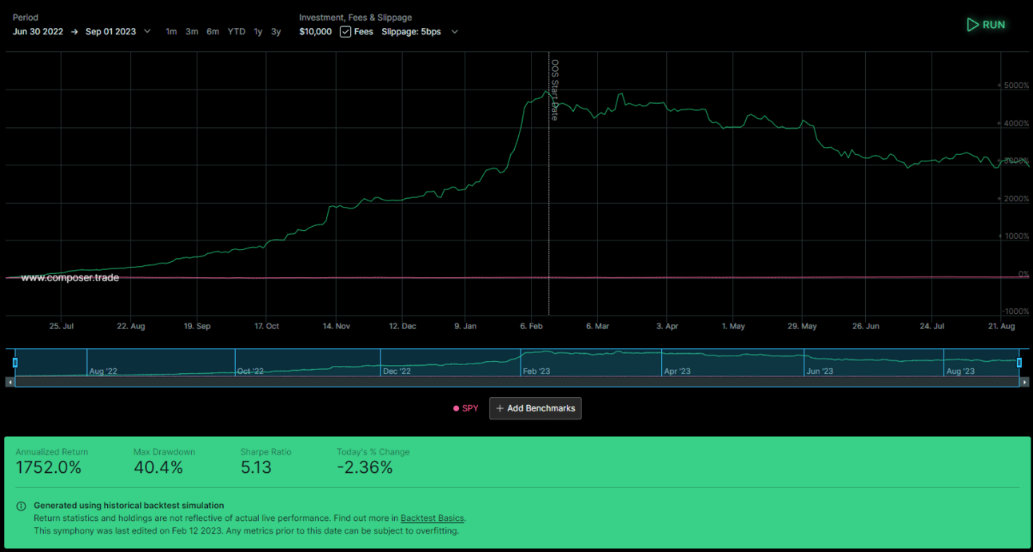
Task: Click the navigator scrollbar right arrow
Action: 1026,383
